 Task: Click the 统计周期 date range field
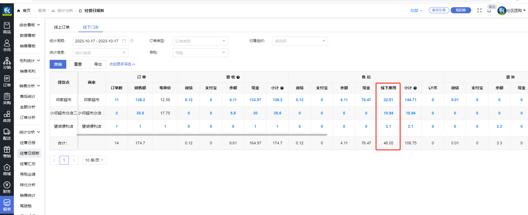100,41
